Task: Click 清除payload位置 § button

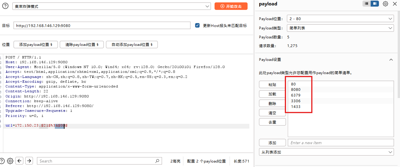Action: (81, 45)
